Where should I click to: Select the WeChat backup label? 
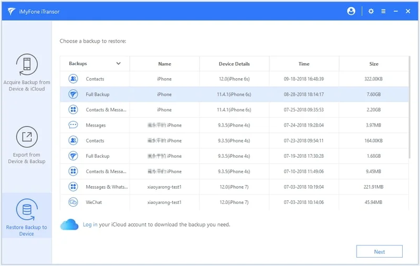pyautogui.click(x=94, y=202)
